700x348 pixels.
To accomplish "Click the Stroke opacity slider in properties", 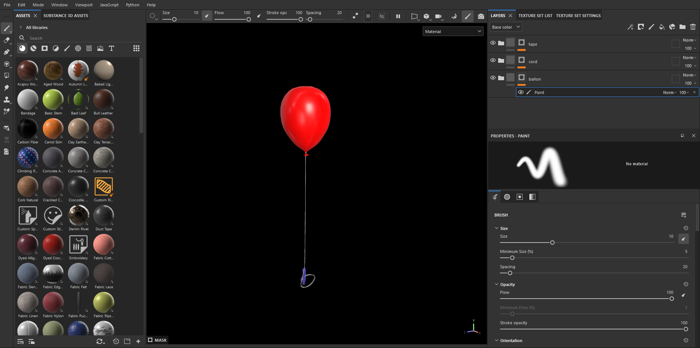I will tap(593, 329).
